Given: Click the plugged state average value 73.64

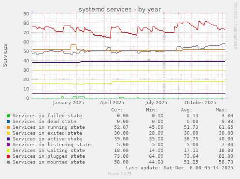Looking at the screenshot, I should [191, 156].
